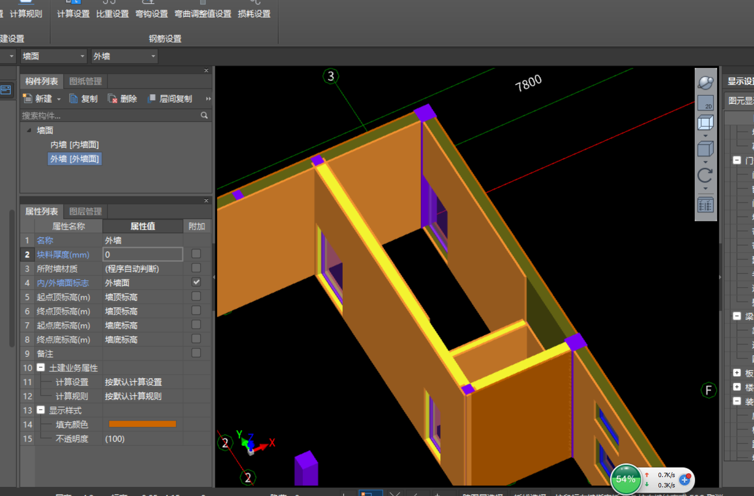Click the 新建 component icon
The width and height of the screenshot is (754, 496).
tap(28, 98)
